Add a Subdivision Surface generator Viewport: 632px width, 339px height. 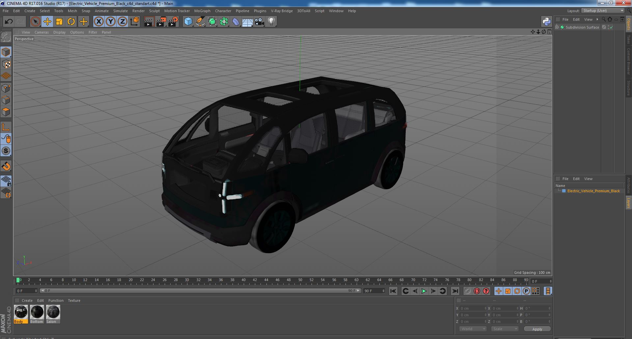click(x=212, y=22)
